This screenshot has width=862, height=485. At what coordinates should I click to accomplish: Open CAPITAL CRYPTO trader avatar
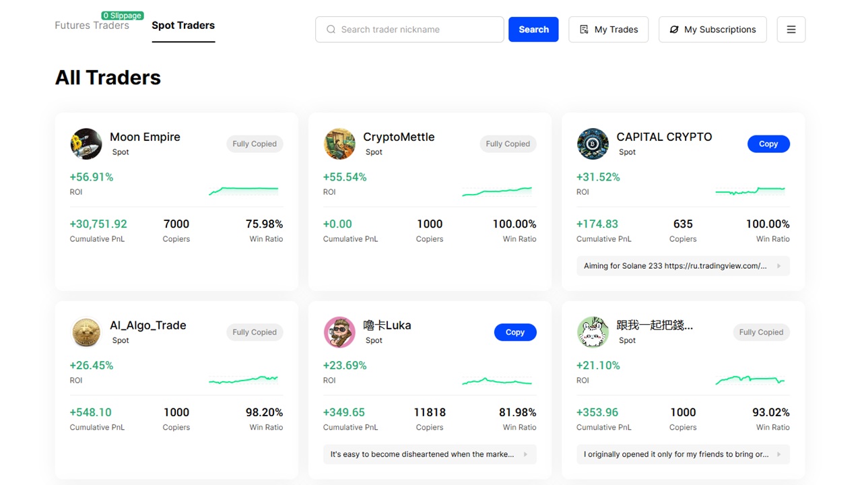tap(593, 143)
